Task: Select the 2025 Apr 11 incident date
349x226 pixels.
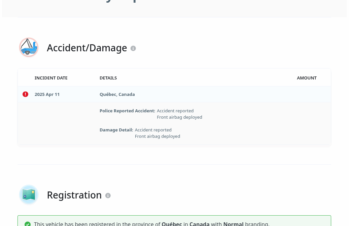Action: coord(47,94)
